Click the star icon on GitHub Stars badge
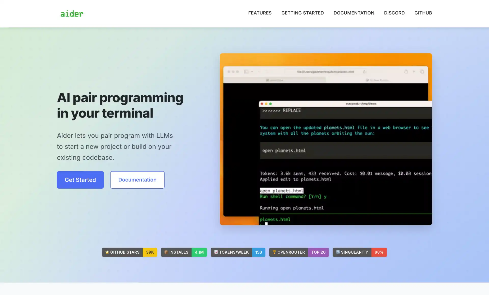 [x=107, y=252]
